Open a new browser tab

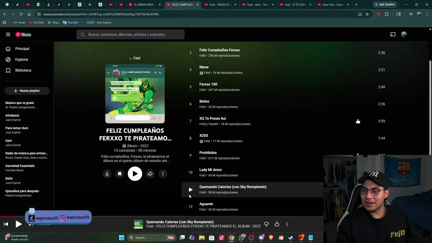pos(356,5)
